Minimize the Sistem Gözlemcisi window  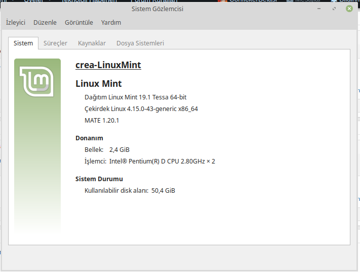click(x=319, y=9)
